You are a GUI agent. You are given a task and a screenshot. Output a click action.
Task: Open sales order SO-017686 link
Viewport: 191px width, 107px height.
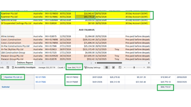tap(41, 82)
